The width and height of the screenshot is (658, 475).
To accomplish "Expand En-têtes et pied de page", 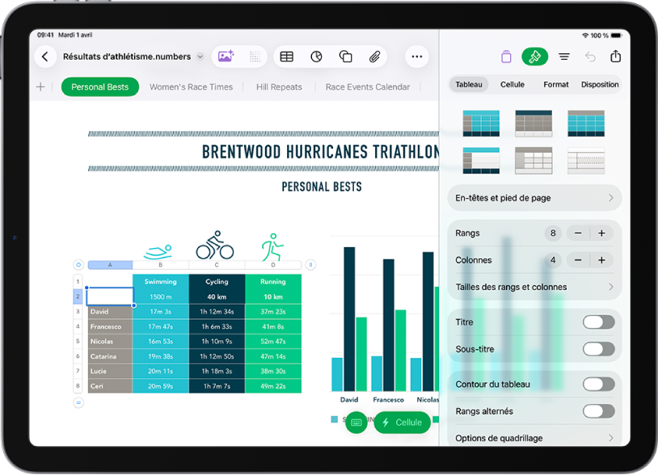I will [534, 198].
